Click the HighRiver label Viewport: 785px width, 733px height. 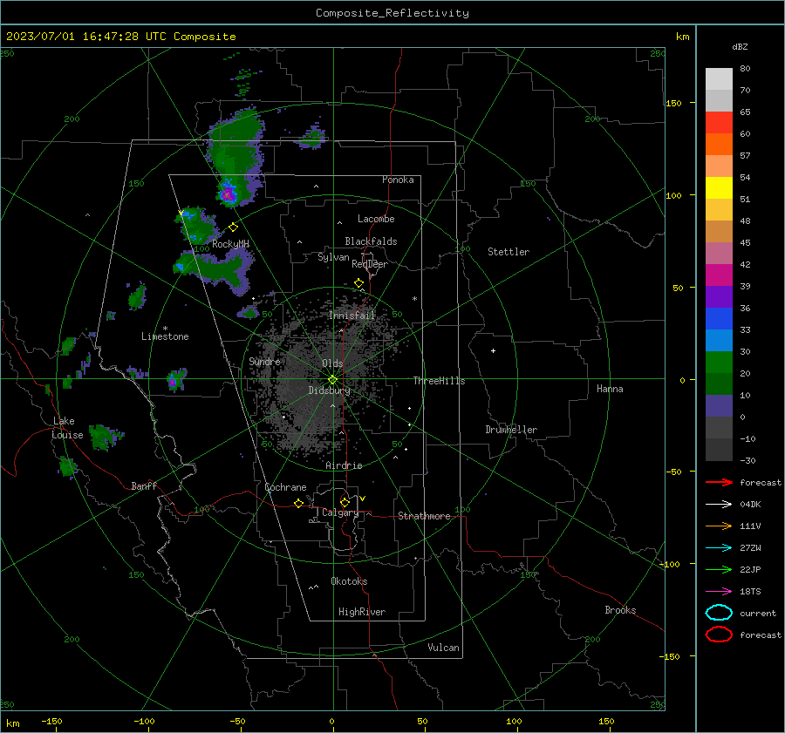[362, 612]
